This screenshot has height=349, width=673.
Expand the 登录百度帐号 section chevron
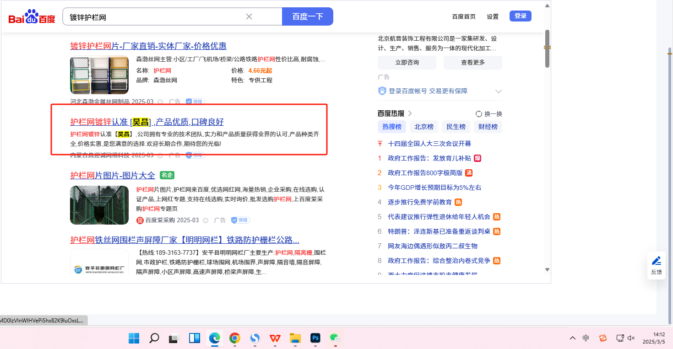tap(499, 91)
